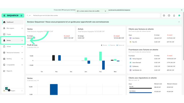The image size is (184, 103).
Task: Click the plus create icon in top bar
Action: pos(164,15)
